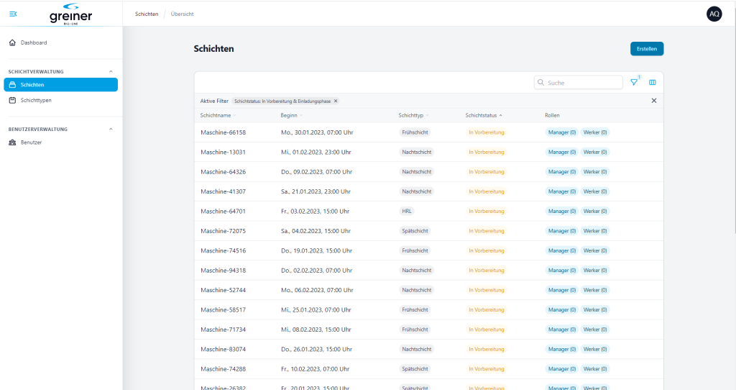The width and height of the screenshot is (736, 390).
Task: Select Schichten in the sidebar
Action: (x=60, y=85)
